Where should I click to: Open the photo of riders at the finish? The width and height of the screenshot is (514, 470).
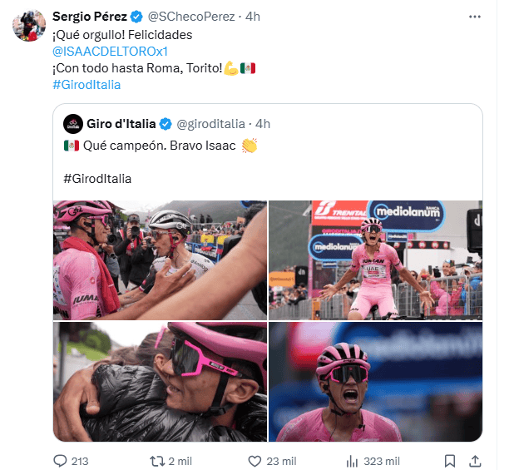click(x=161, y=260)
